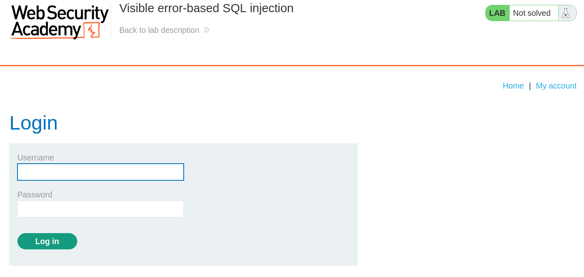The height and width of the screenshot is (277, 584).
Task: Click the Visible error-based SQL injection title
Action: (206, 8)
